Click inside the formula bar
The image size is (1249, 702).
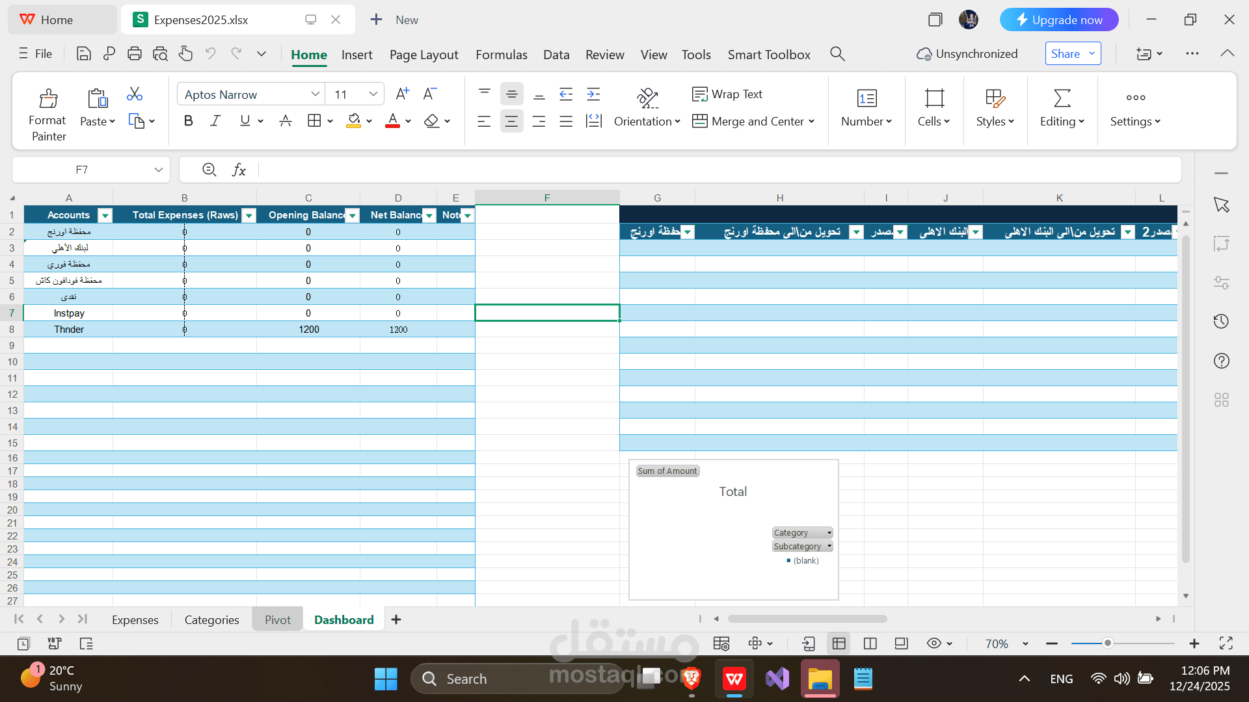click(520, 169)
